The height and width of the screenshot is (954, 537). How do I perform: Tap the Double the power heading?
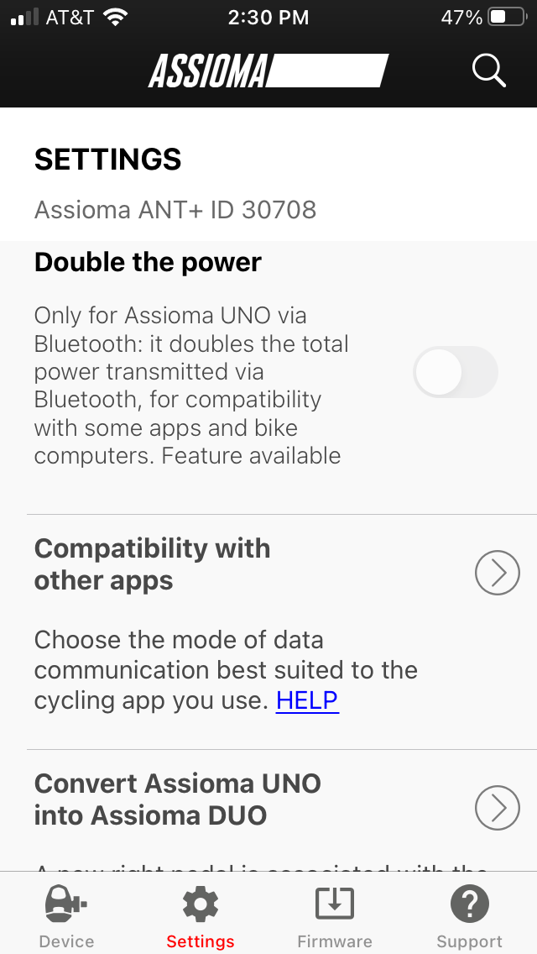coord(148,262)
